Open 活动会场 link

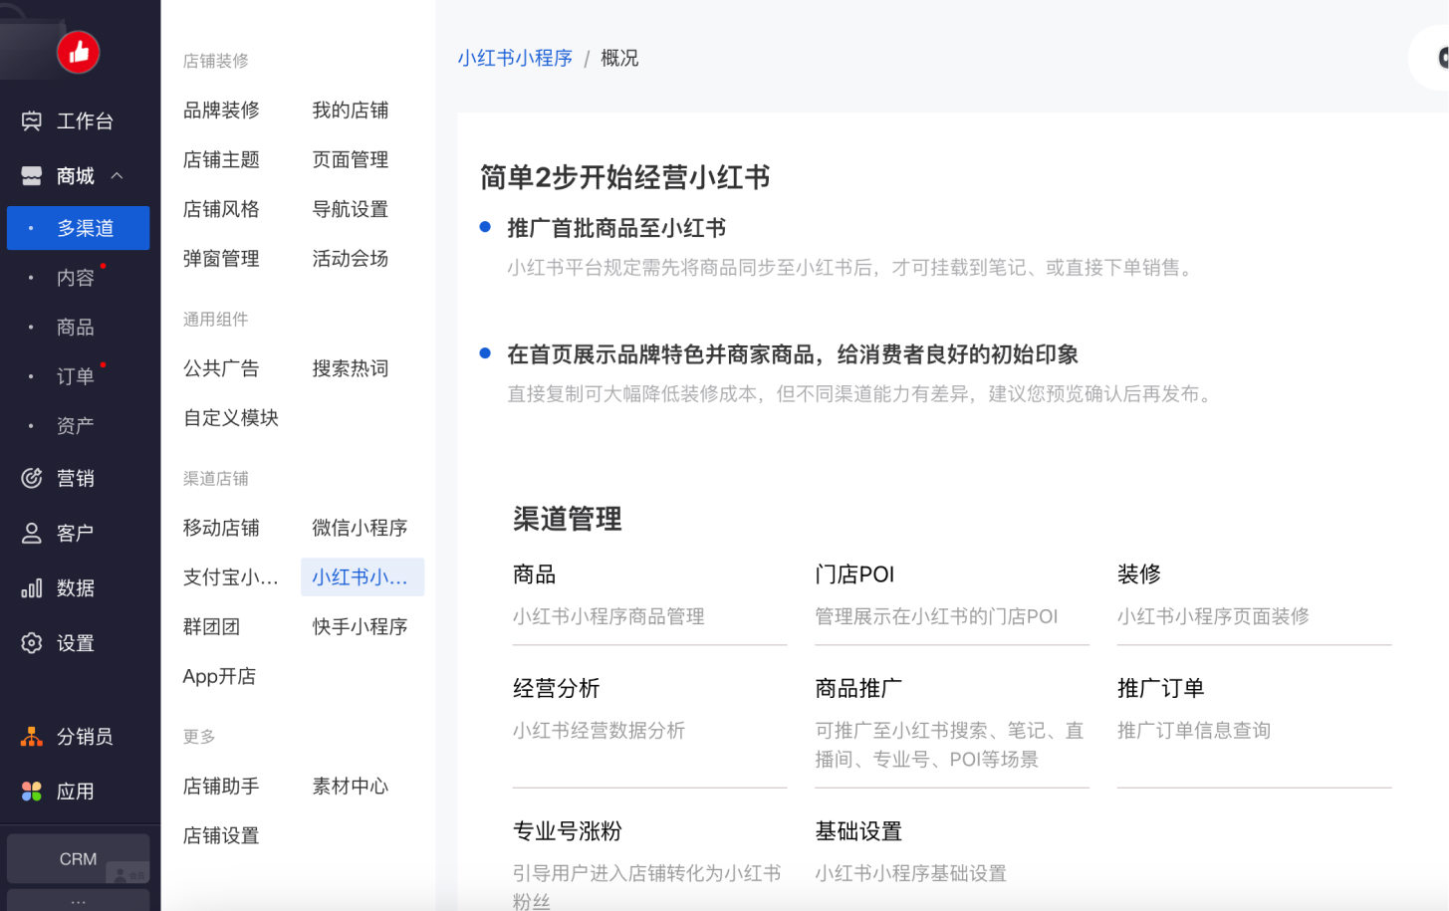(x=351, y=259)
